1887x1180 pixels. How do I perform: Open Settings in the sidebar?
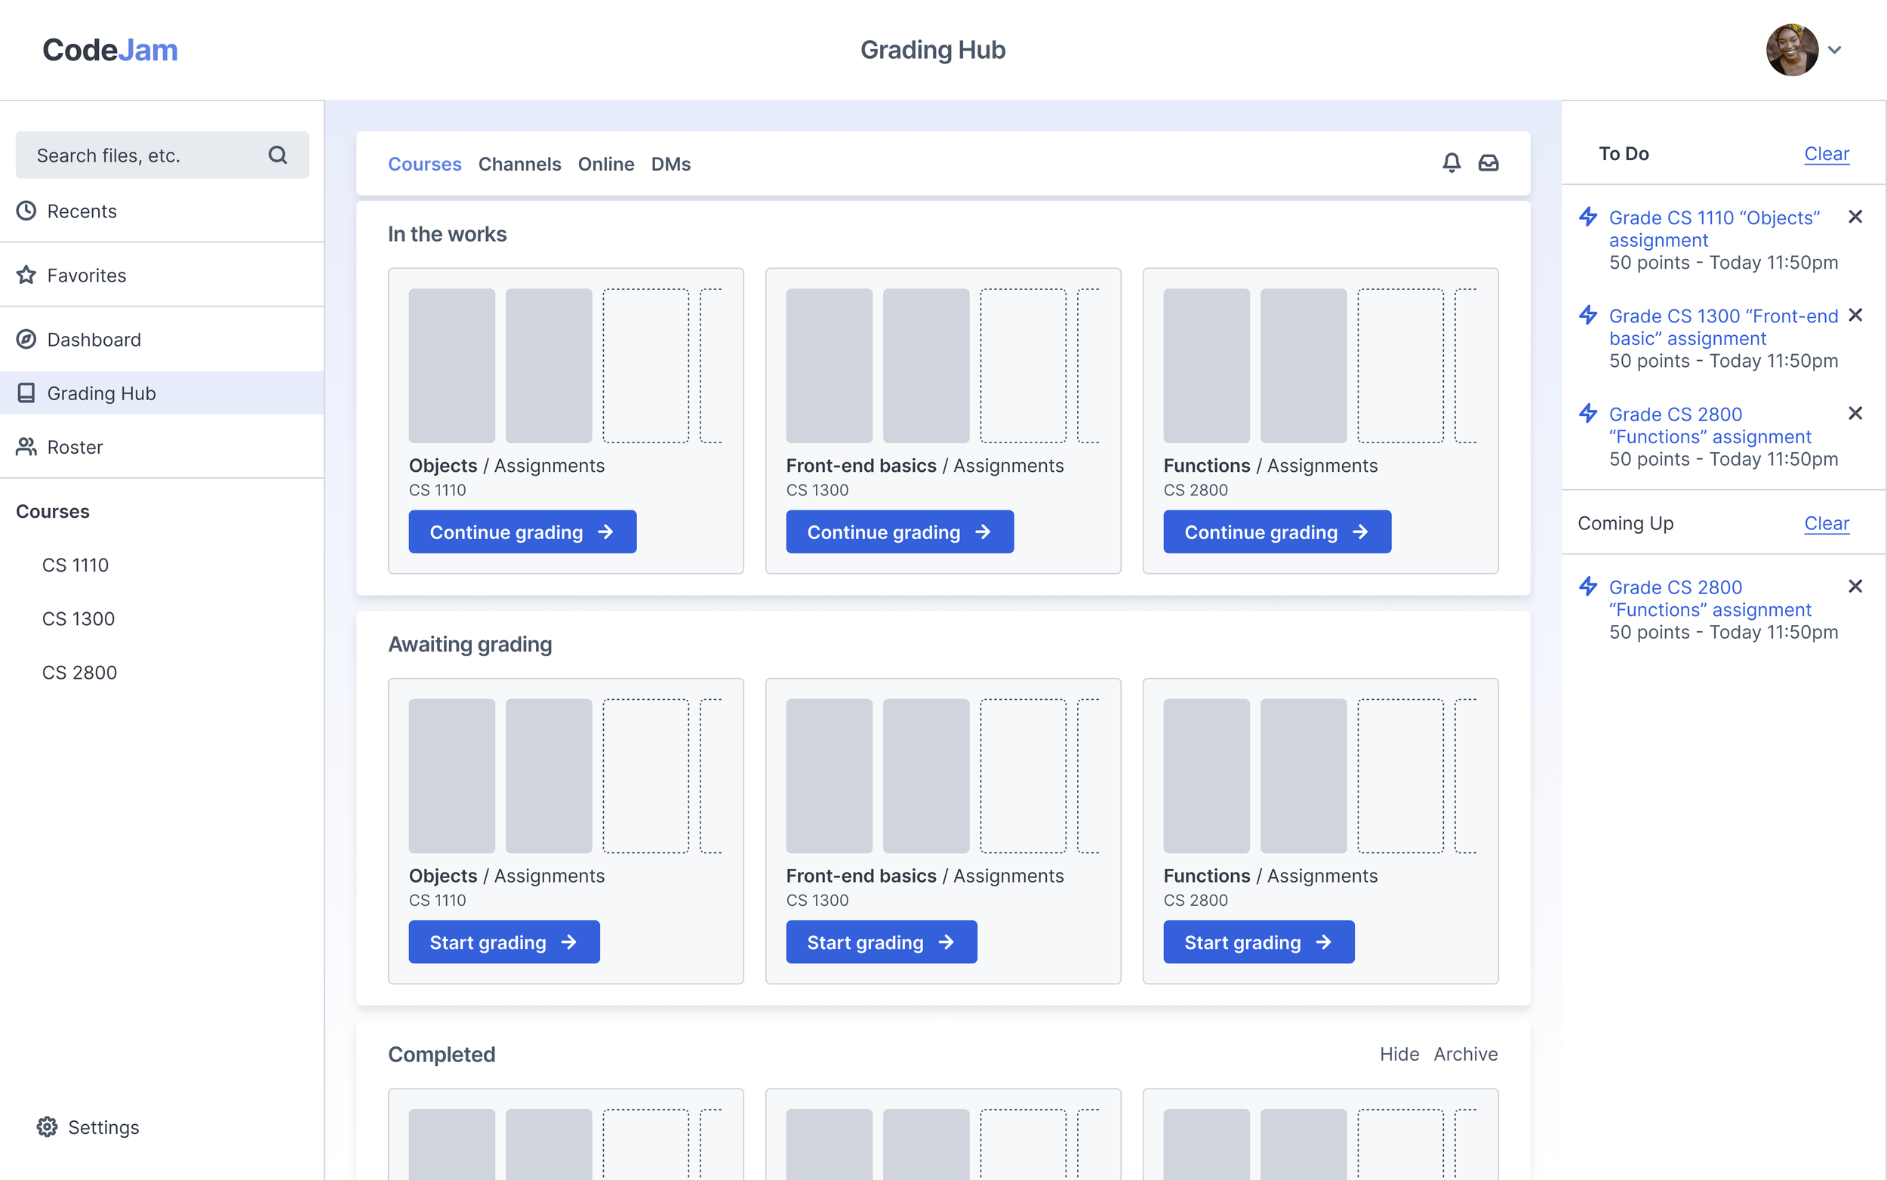[88, 1127]
